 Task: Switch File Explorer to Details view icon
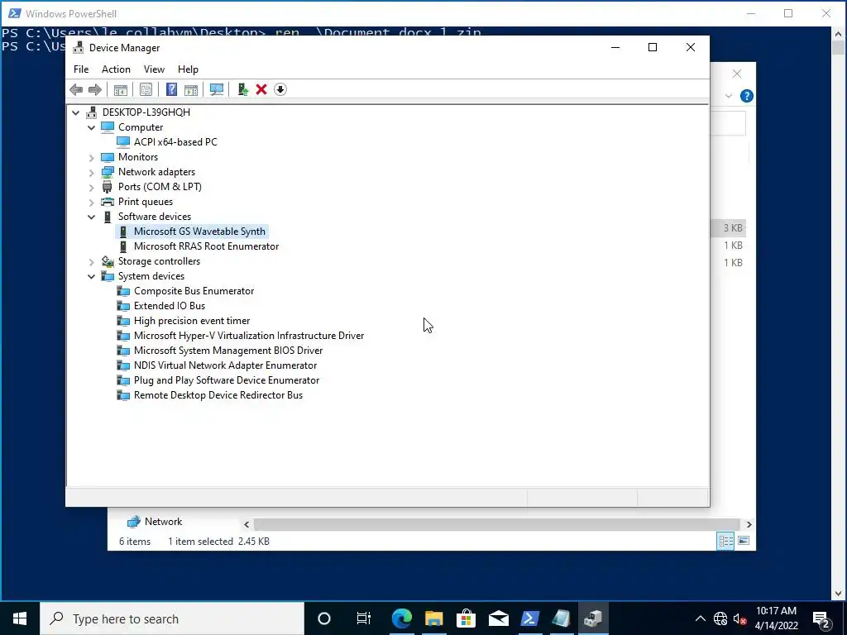(x=725, y=541)
